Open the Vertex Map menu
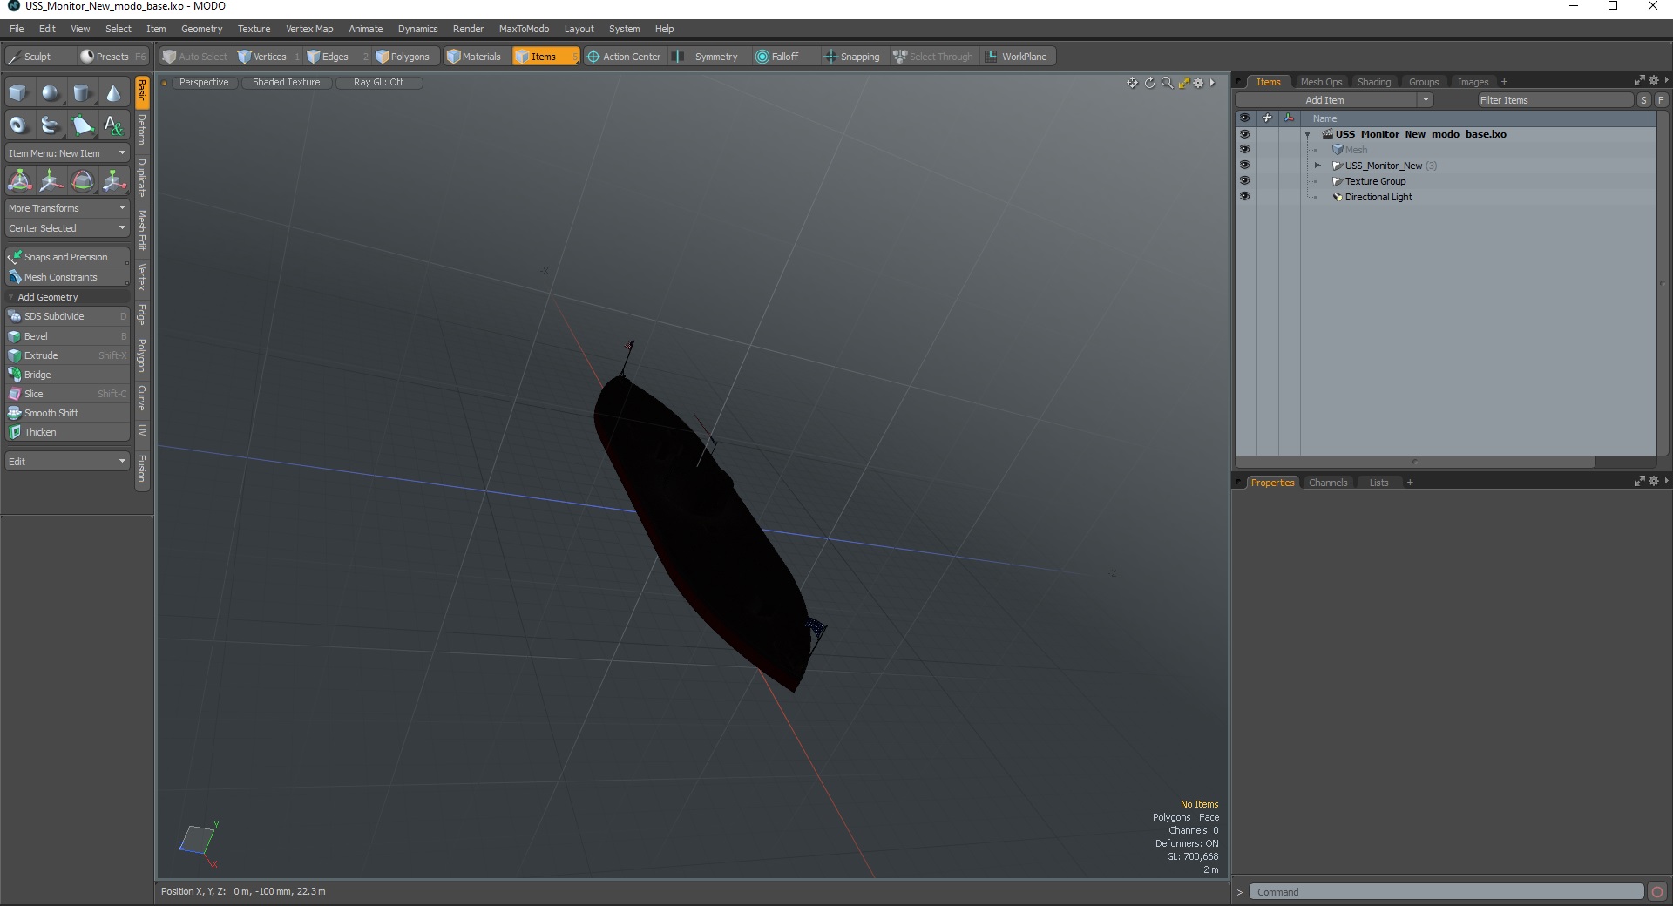Screen dimensions: 1673x906 coord(309,29)
